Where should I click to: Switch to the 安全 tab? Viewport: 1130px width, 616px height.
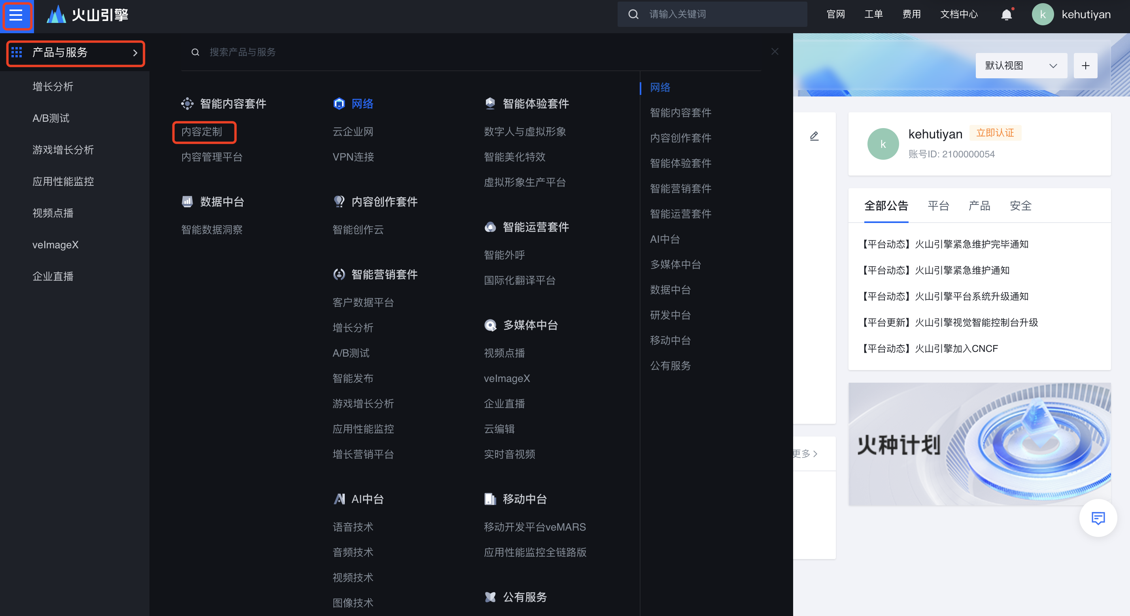pos(1020,206)
